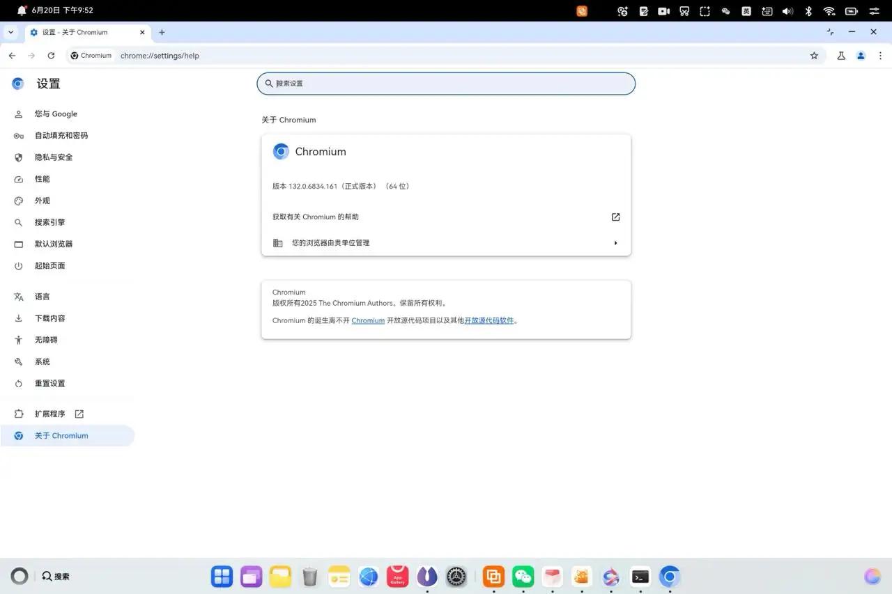The width and height of the screenshot is (892, 594).
Task: Close the 设置 - 关于 Chromium tab
Action: click(142, 32)
